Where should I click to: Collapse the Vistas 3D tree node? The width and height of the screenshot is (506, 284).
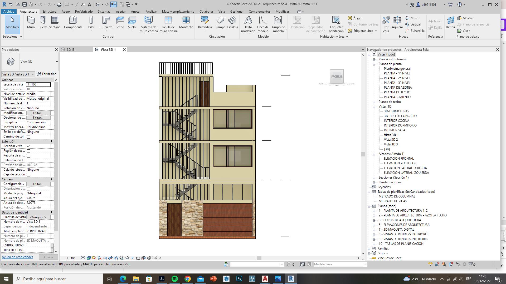(374, 107)
